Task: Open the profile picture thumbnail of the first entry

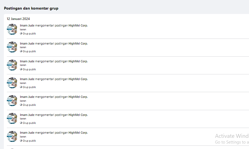Action: 12,29
